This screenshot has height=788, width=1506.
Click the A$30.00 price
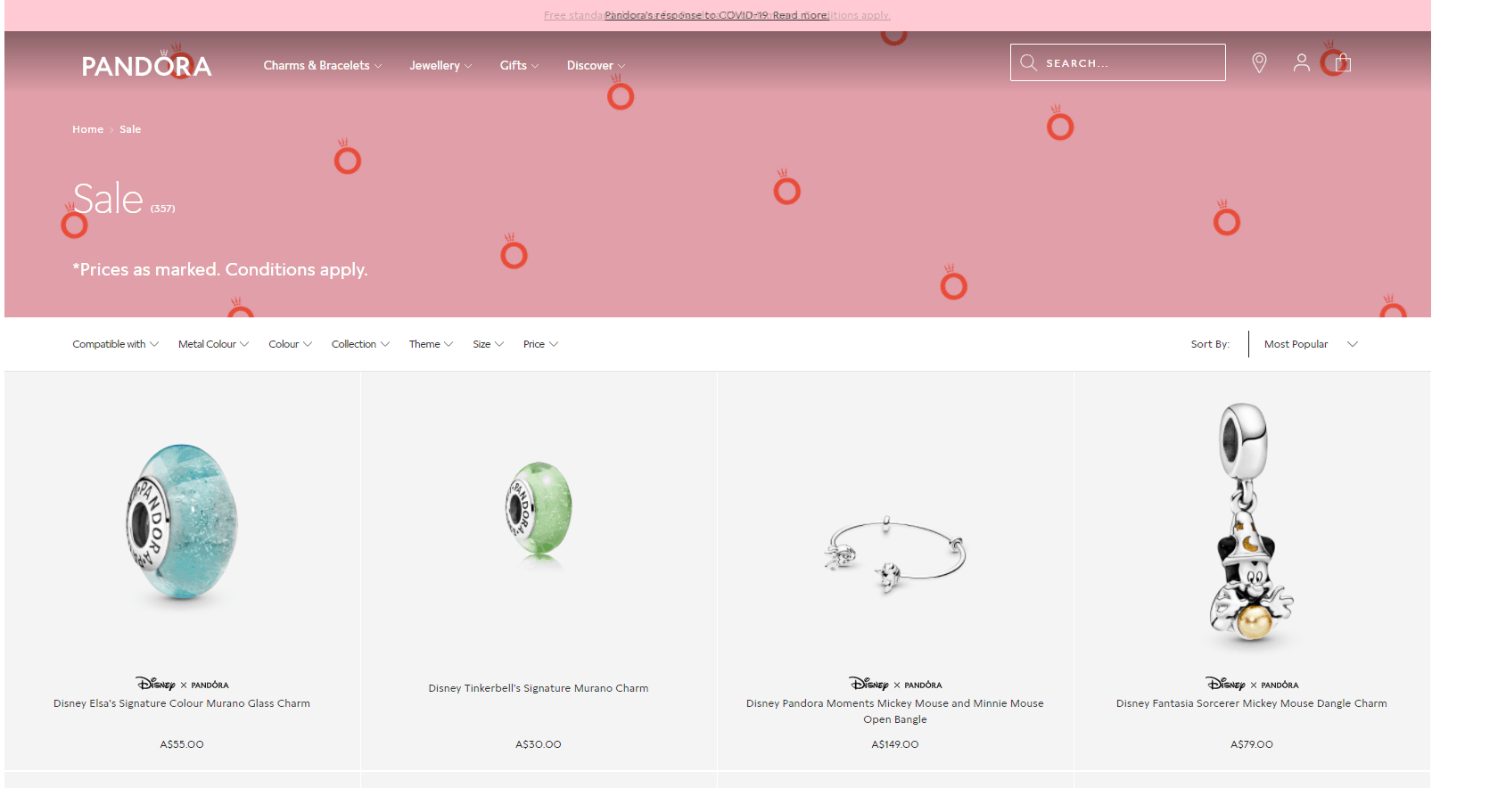coord(539,744)
